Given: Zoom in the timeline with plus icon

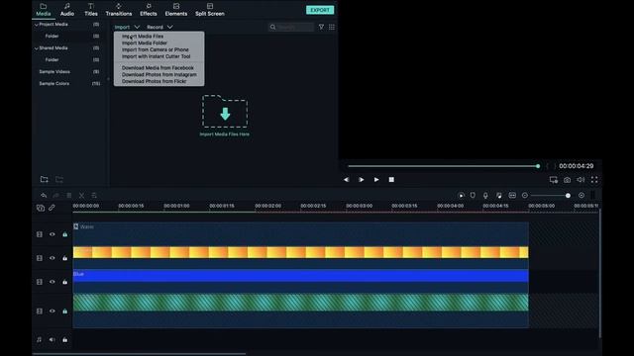Looking at the screenshot, I should [x=581, y=196].
